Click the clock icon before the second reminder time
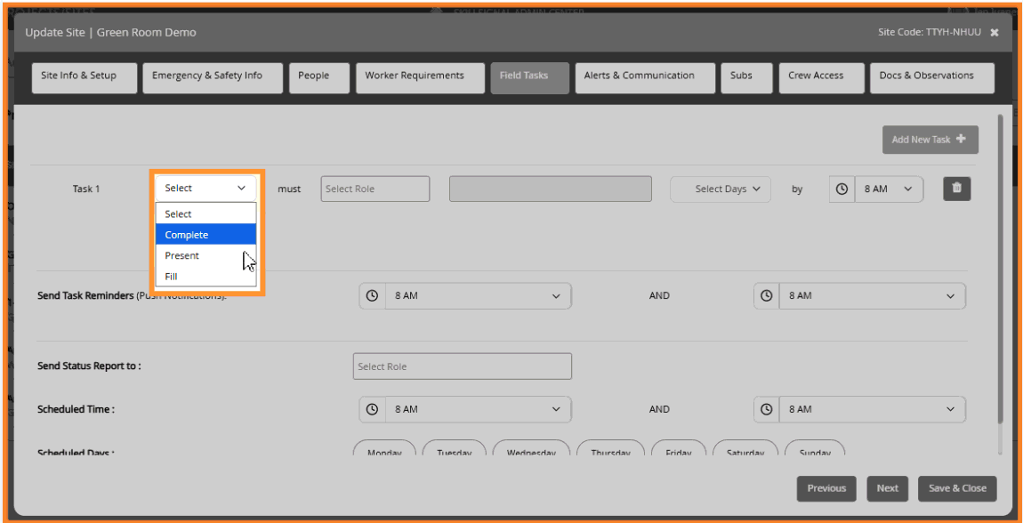Image resolution: width=1023 pixels, height=523 pixels. [766, 295]
